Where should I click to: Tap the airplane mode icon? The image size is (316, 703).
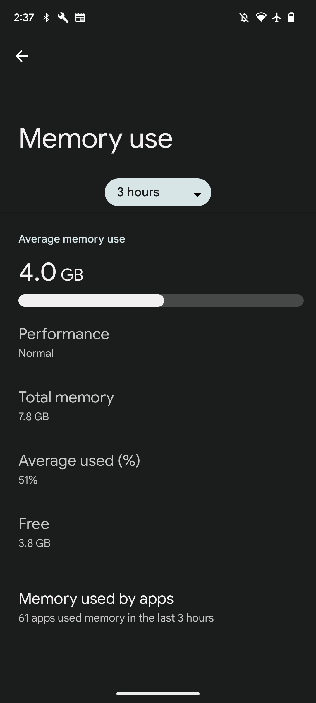click(x=276, y=18)
